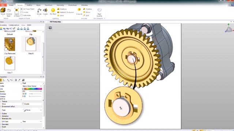Expand the Geometry property section
This screenshot has height=131, width=234.
point(1,124)
